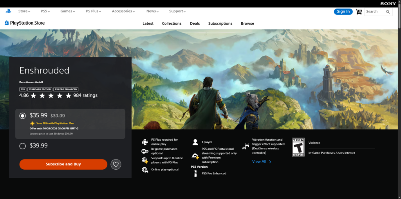Click the Lowest price in last 30 days text
The image size is (401, 199).
point(51,134)
